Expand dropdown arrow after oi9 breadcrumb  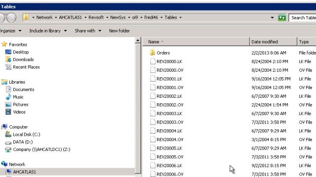click(x=141, y=18)
